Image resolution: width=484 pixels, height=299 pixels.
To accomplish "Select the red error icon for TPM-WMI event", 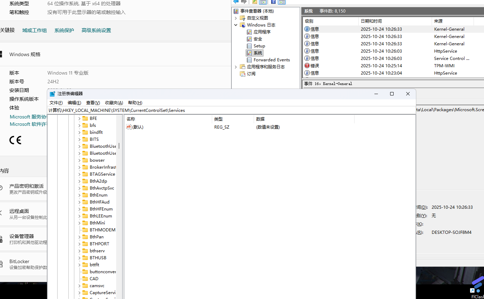I will 307,66.
